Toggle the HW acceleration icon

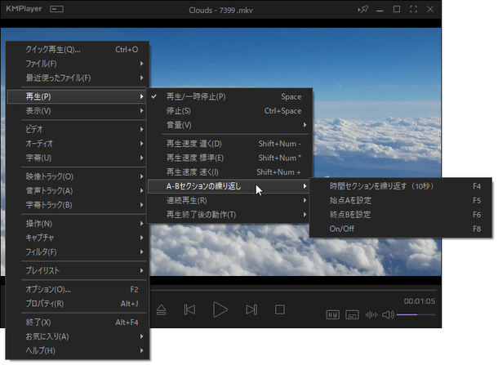[333, 314]
